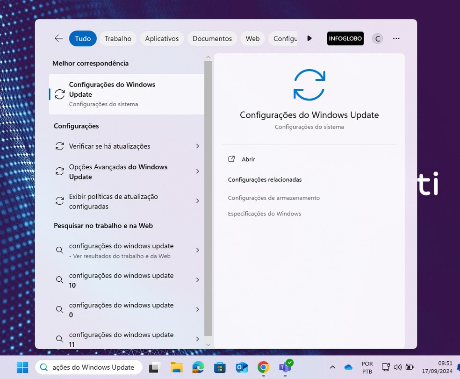Open Outlook from the taskbar

coord(241,367)
